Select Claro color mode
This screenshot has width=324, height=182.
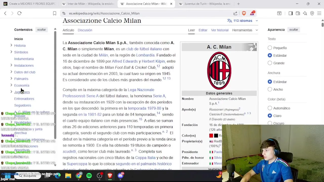(270, 116)
